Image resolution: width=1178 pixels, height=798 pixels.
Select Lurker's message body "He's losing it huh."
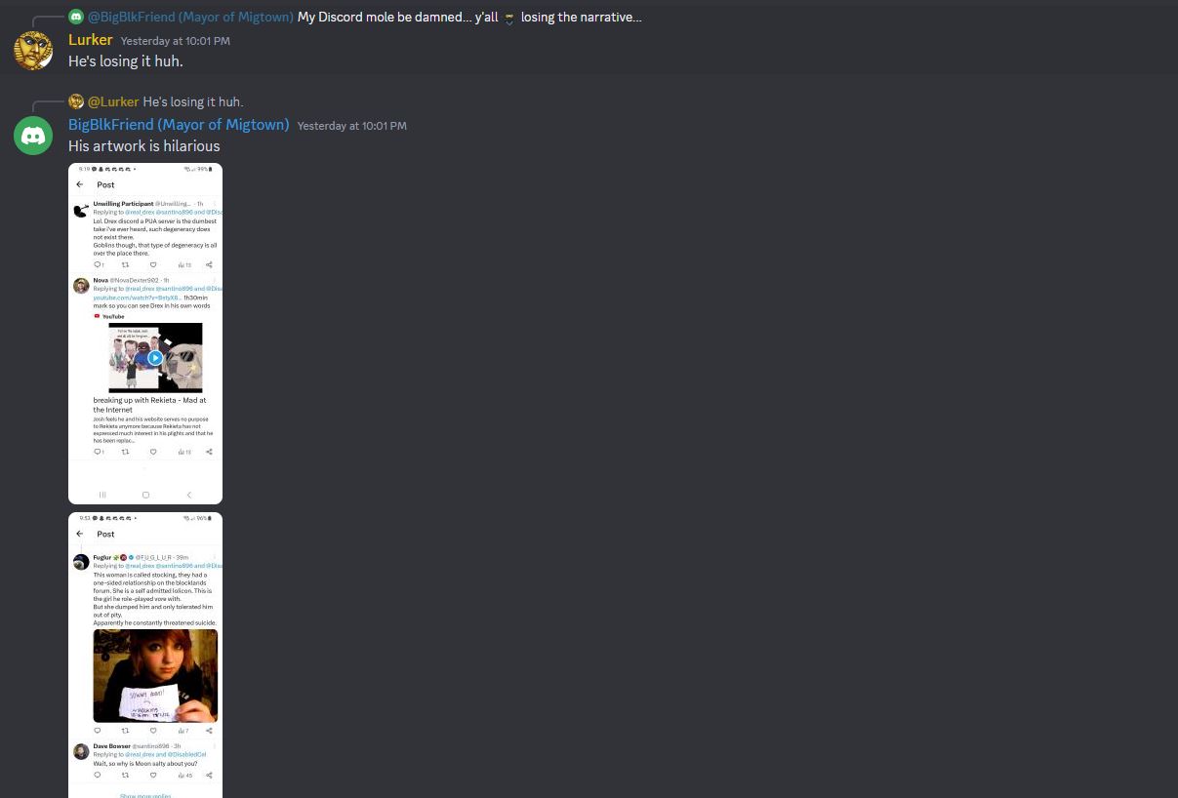pos(126,61)
